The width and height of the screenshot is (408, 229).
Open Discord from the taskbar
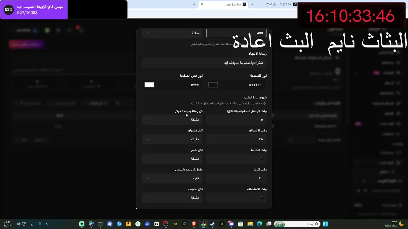pyautogui.click(x=231, y=224)
